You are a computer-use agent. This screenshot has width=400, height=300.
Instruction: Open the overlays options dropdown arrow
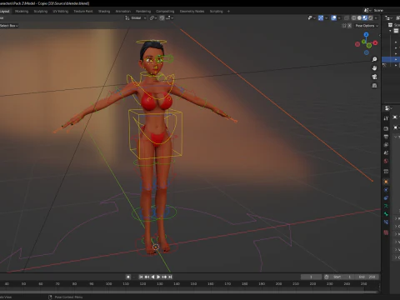[339, 18]
